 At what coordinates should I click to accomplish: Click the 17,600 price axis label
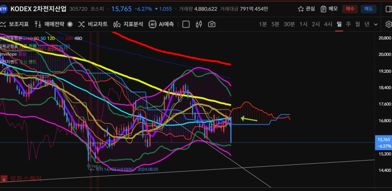[x=384, y=104]
